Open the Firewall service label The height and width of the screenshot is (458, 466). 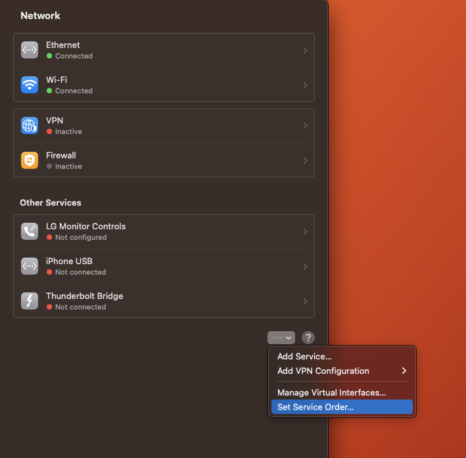click(x=61, y=155)
